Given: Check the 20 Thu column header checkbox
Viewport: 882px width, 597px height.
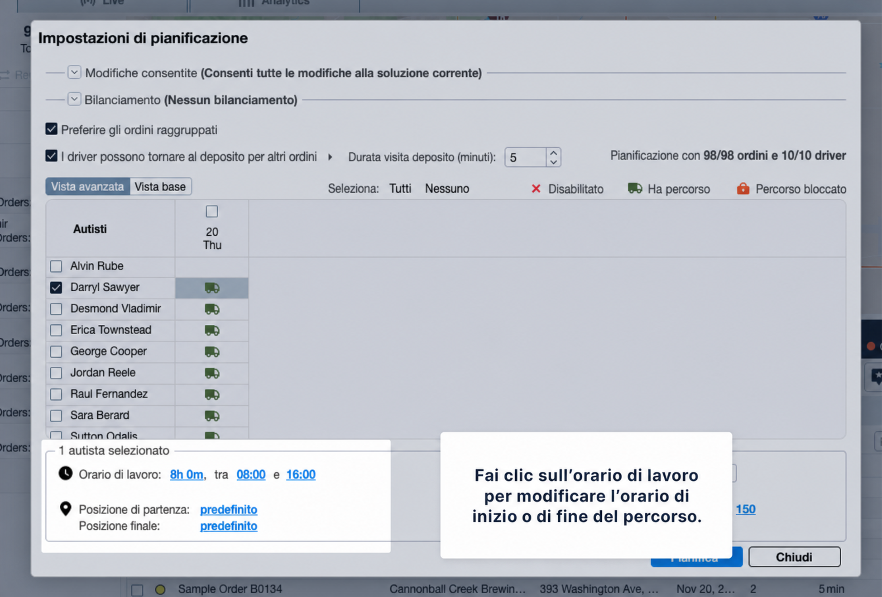Looking at the screenshot, I should pyautogui.click(x=212, y=211).
